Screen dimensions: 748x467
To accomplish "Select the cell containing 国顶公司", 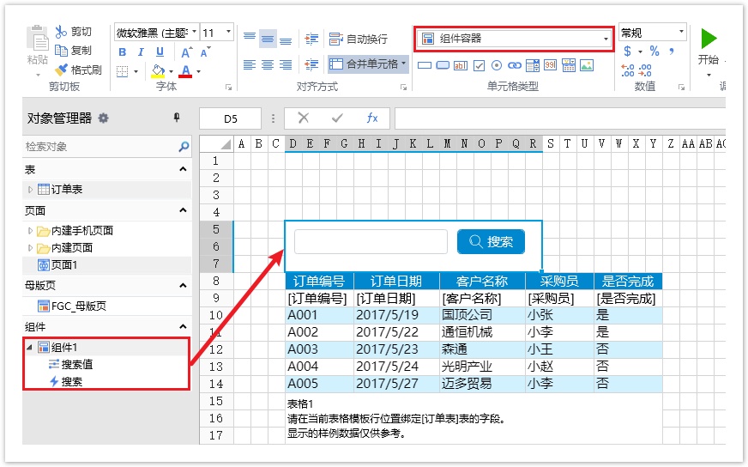I will pyautogui.click(x=482, y=315).
